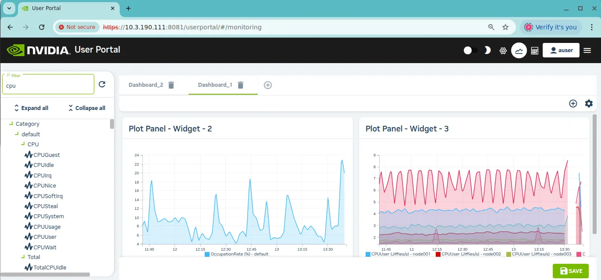Click the TotalCPUIdle waveform icon
601x280 pixels.
tap(28, 267)
